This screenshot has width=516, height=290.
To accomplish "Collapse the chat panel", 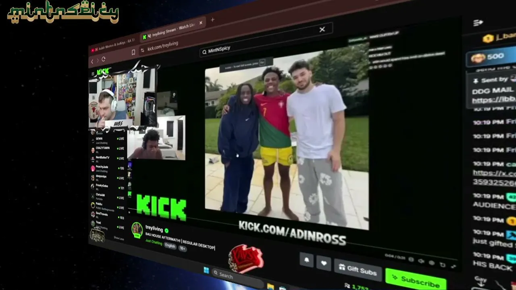I will pyautogui.click(x=478, y=23).
